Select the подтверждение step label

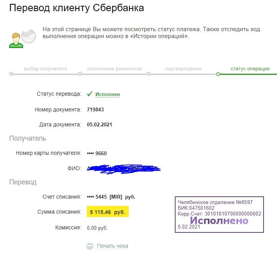tap(183, 69)
